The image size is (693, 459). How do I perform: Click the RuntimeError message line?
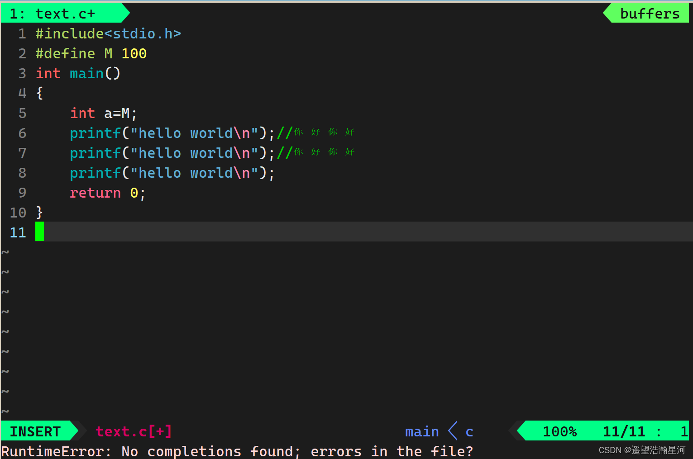pyautogui.click(x=237, y=451)
